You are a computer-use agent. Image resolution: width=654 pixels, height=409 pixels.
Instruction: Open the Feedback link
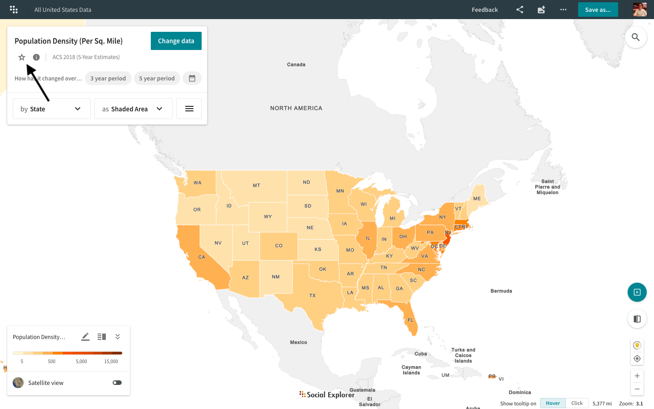[485, 10]
